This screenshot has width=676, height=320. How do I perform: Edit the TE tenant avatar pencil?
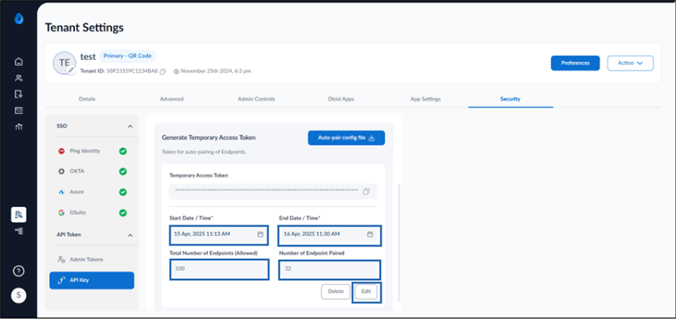[x=71, y=70]
